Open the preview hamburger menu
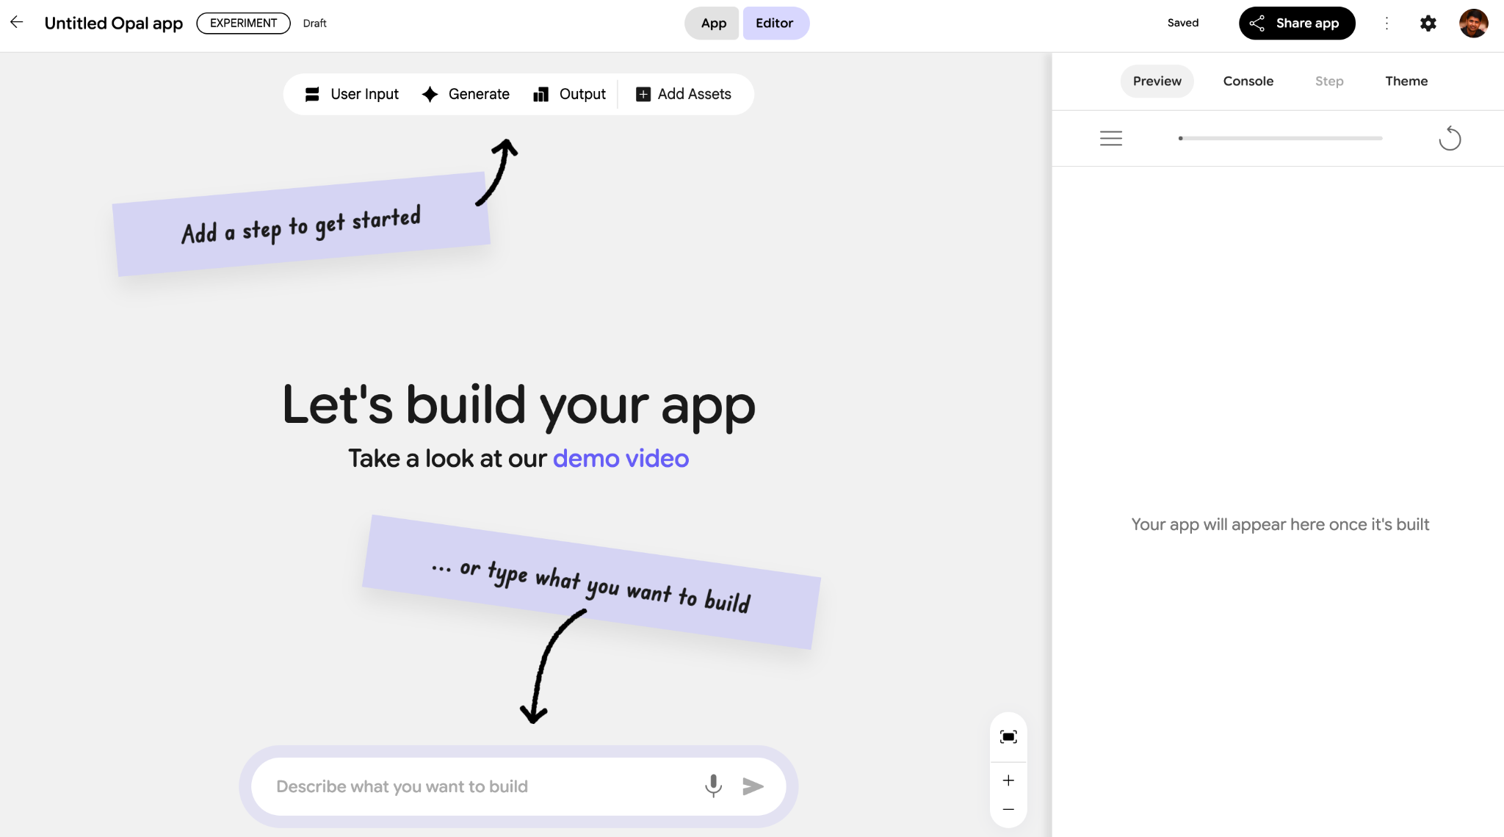Image resolution: width=1504 pixels, height=837 pixels. [x=1110, y=138]
